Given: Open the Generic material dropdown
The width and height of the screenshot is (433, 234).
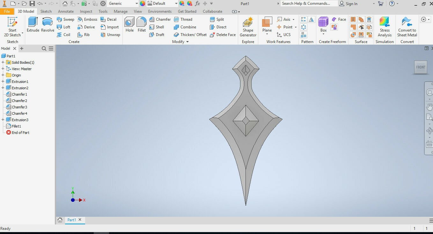Looking at the screenshot, I should point(136,4).
